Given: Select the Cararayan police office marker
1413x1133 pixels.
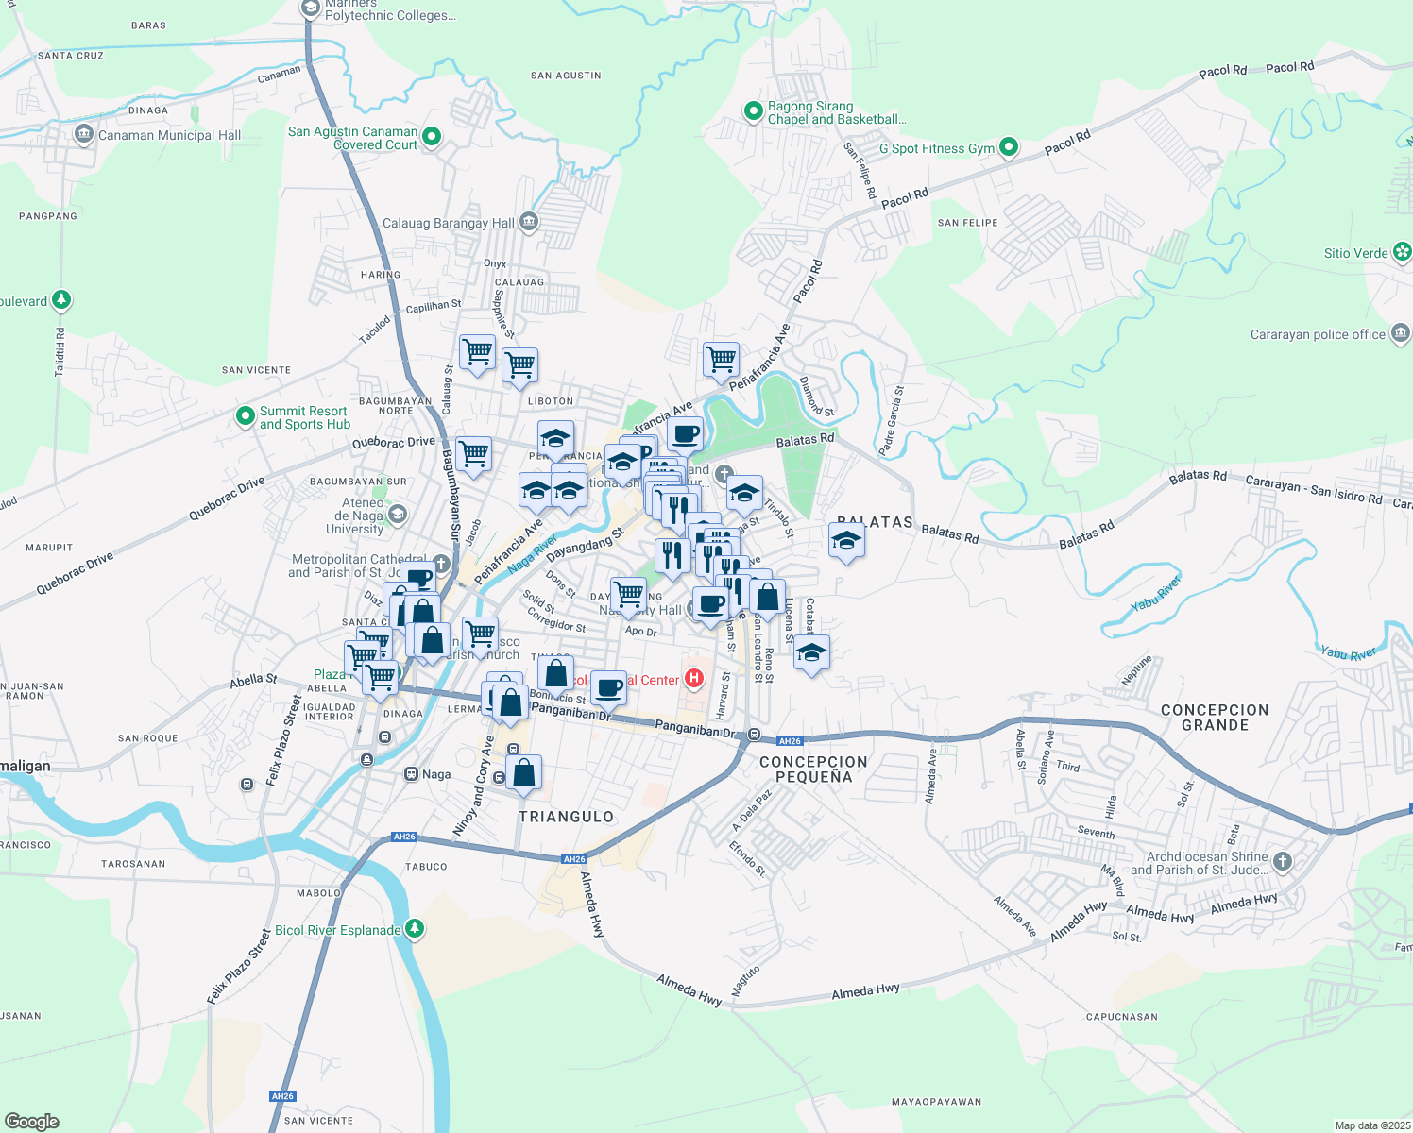Looking at the screenshot, I should click(1403, 332).
